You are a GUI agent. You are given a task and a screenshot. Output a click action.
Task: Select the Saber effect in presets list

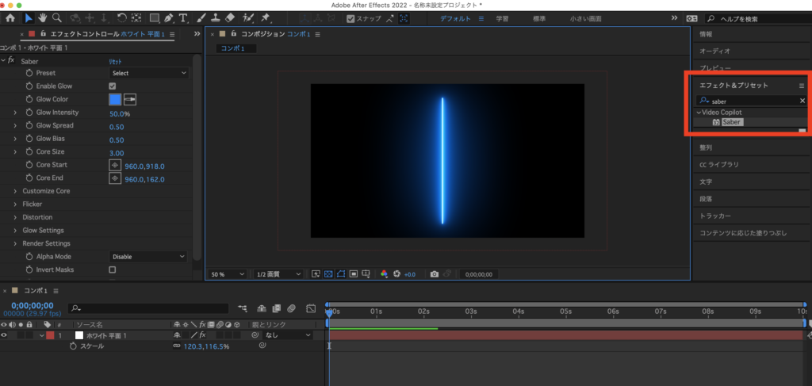point(731,122)
